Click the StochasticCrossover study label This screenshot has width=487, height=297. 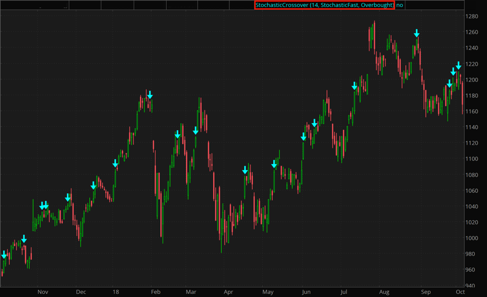point(324,5)
